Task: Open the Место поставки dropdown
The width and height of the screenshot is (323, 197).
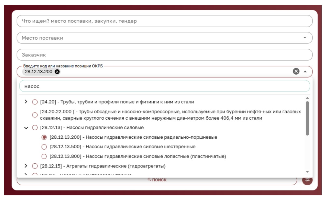Action: (x=305, y=38)
